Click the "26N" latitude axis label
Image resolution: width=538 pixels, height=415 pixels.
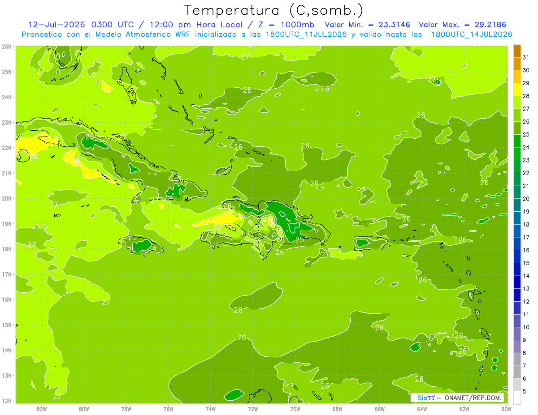(7, 46)
